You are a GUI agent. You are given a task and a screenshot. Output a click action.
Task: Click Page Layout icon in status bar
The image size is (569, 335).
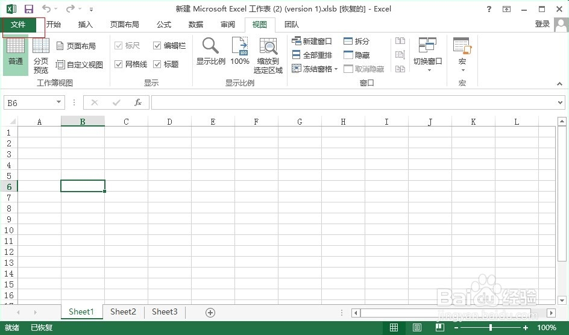pyautogui.click(x=417, y=328)
